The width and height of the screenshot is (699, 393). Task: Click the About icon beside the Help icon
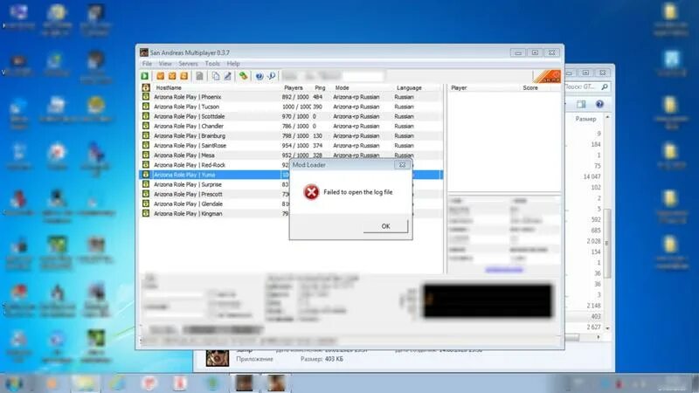(271, 76)
